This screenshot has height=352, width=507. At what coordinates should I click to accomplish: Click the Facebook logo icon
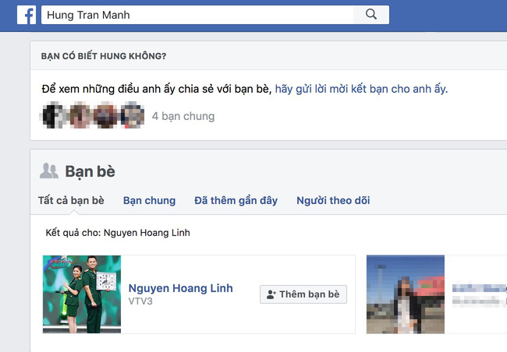click(x=26, y=15)
